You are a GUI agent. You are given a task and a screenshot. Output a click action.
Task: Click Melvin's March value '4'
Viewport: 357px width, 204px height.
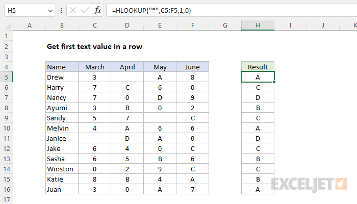click(x=95, y=128)
